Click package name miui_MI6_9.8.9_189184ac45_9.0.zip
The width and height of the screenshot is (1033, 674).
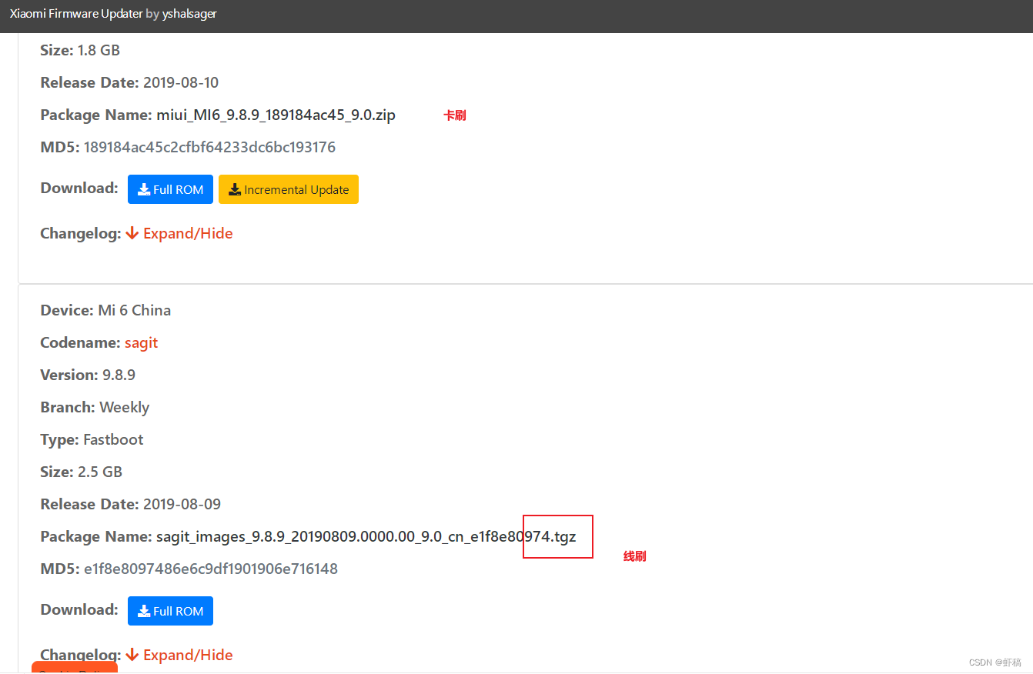[276, 115]
